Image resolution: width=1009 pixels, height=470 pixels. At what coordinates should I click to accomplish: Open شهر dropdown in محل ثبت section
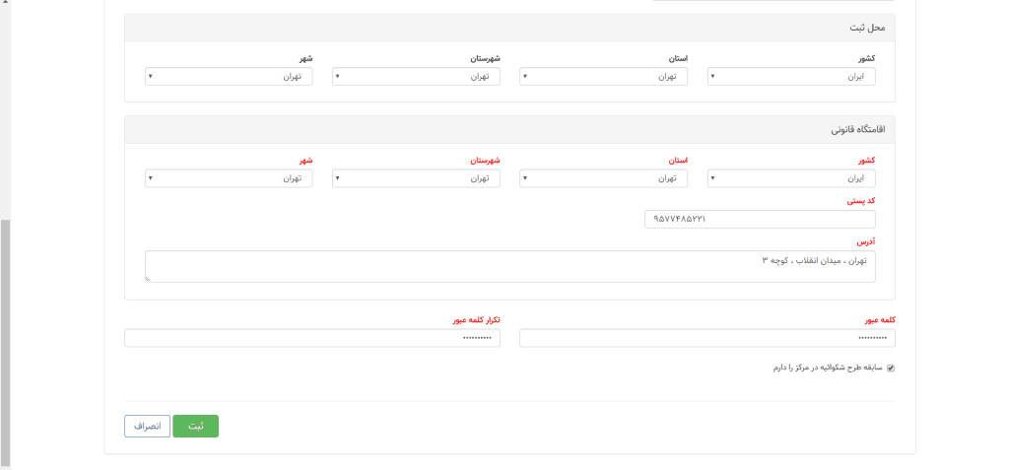(x=229, y=76)
